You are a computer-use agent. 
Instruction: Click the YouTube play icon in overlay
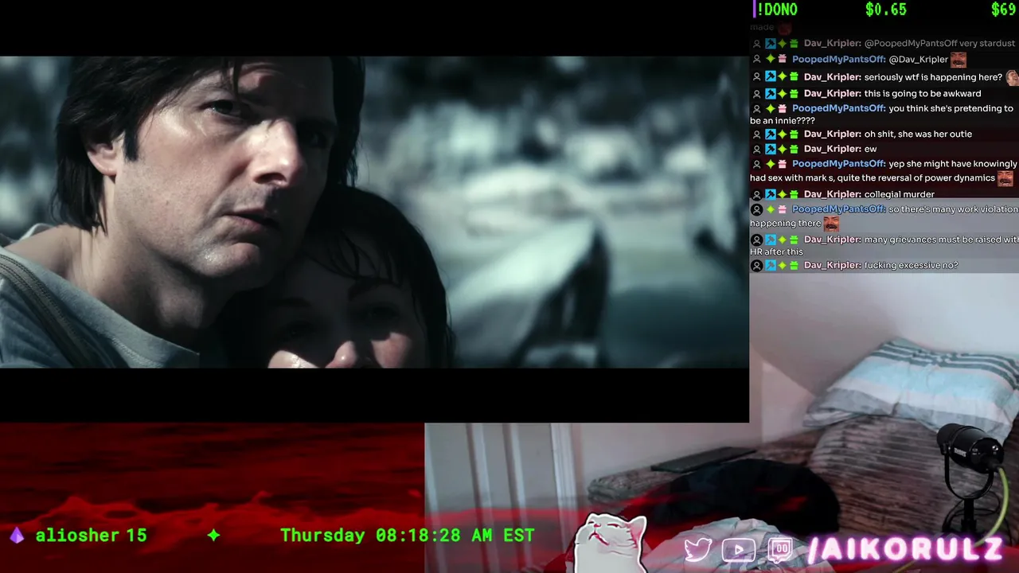pyautogui.click(x=738, y=550)
